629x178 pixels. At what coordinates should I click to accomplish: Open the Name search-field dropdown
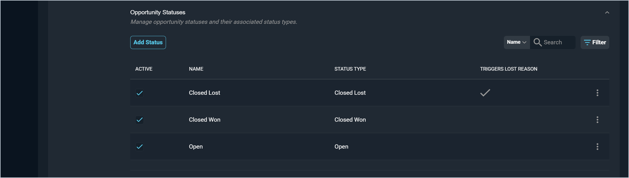point(516,42)
